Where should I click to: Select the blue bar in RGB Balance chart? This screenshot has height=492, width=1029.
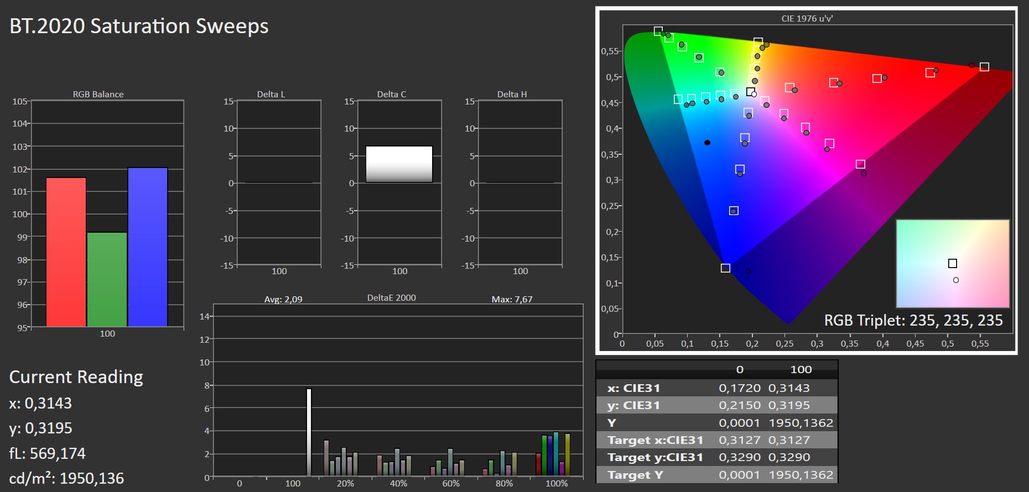pyautogui.click(x=148, y=247)
